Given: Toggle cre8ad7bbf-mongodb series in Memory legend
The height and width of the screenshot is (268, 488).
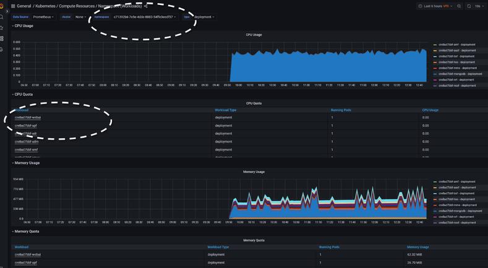Looking at the screenshot, I should (x=460, y=211).
